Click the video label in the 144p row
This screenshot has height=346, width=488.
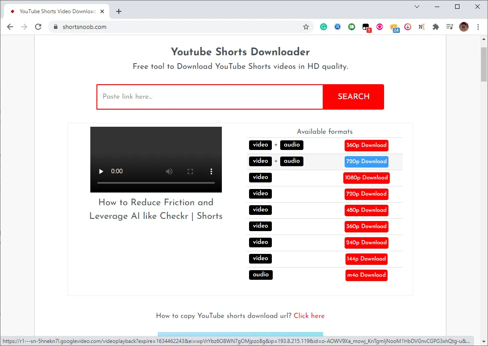point(260,259)
